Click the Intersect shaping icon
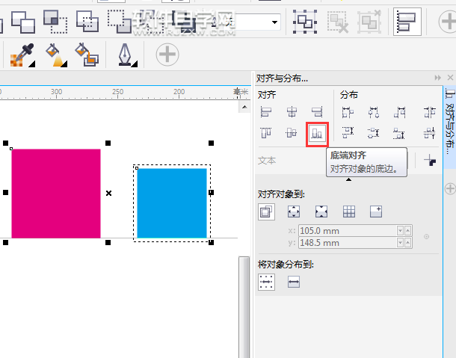The height and width of the screenshot is (358, 456). (x=55, y=22)
